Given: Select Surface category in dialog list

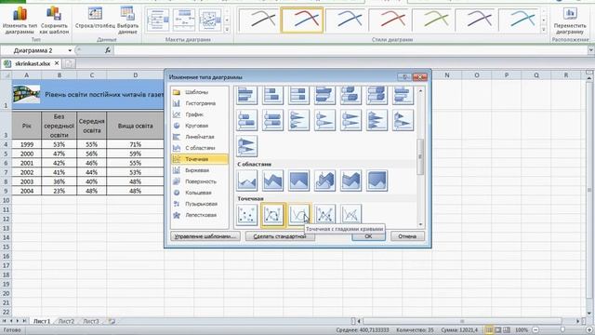Looking at the screenshot, I should [200, 181].
